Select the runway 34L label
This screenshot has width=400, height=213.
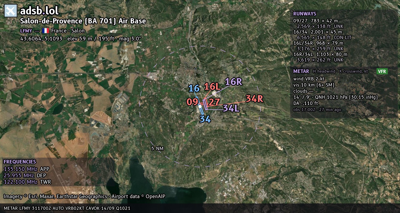pos(231,108)
